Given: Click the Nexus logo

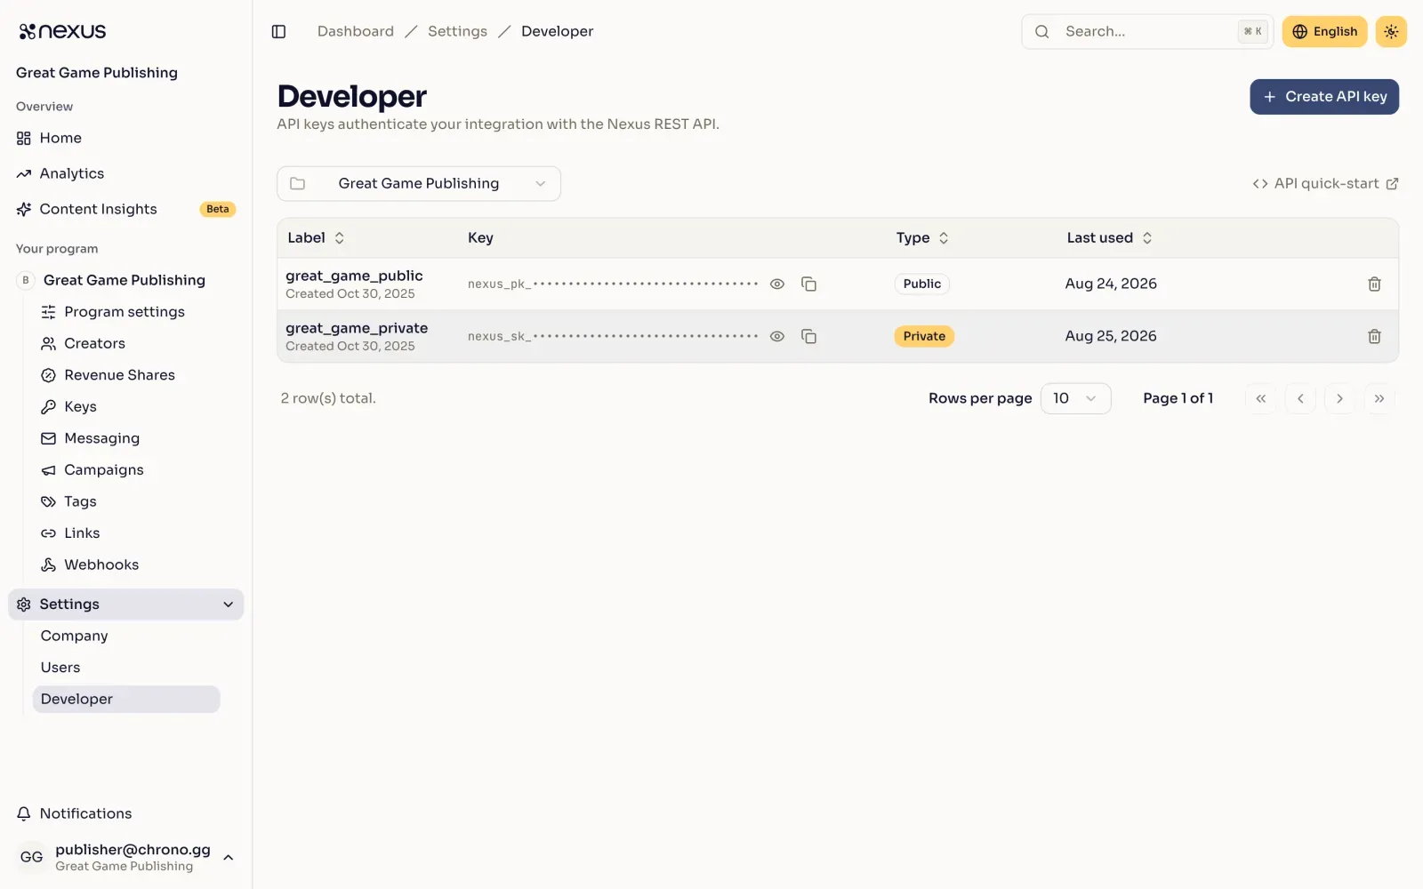Looking at the screenshot, I should 62,31.
